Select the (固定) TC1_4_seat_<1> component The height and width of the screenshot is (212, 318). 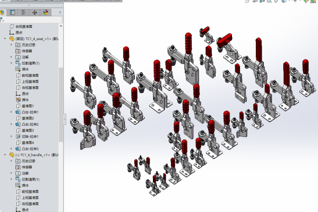37,38
